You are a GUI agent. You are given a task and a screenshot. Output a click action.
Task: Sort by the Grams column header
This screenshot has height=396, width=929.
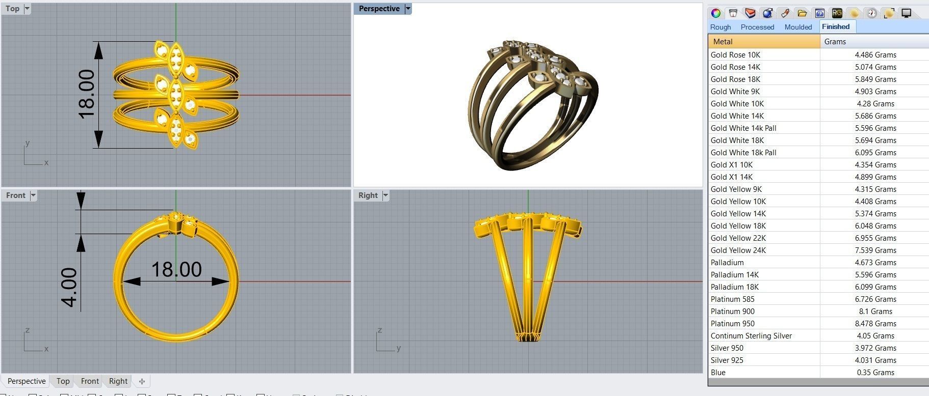click(x=874, y=42)
